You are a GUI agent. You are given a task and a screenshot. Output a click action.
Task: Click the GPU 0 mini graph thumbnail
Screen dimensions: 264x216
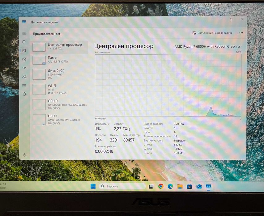39,104
